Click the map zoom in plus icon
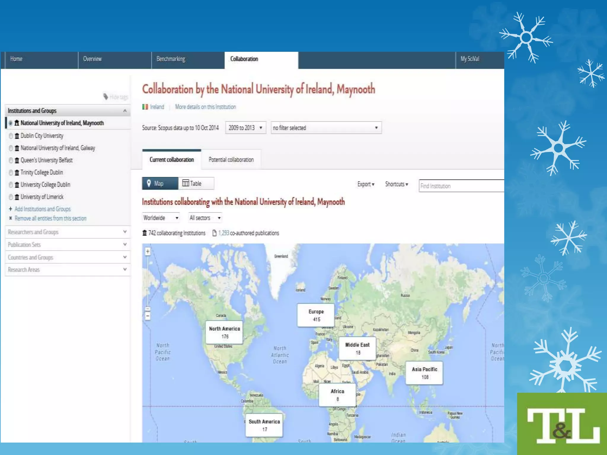The width and height of the screenshot is (607, 455). click(x=148, y=251)
